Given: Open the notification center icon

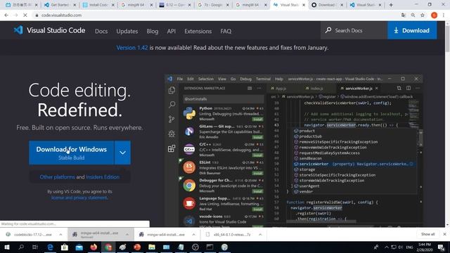Looking at the screenshot, I should [x=441, y=247].
